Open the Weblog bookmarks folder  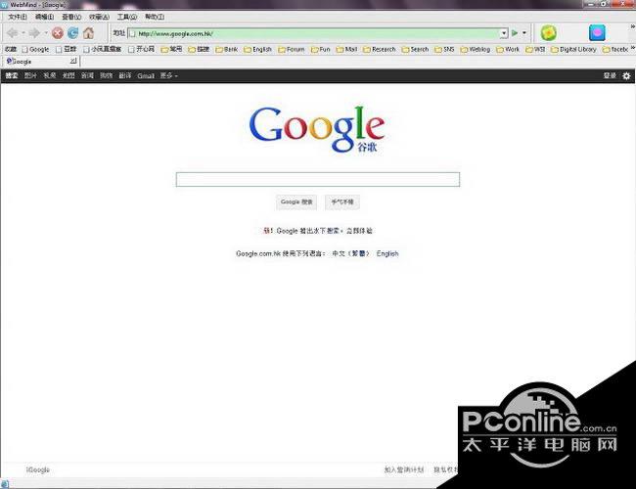(475, 50)
